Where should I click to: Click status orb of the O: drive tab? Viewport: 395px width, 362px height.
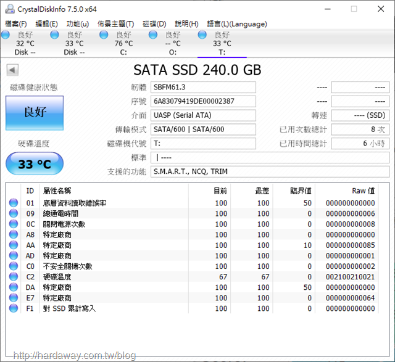[x=153, y=35]
